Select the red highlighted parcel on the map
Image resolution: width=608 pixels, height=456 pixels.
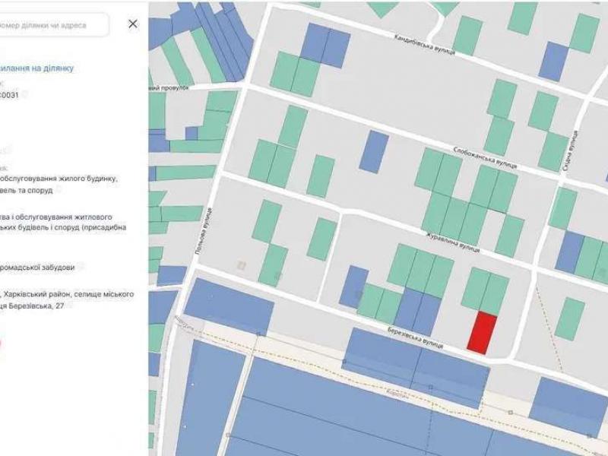(482, 333)
